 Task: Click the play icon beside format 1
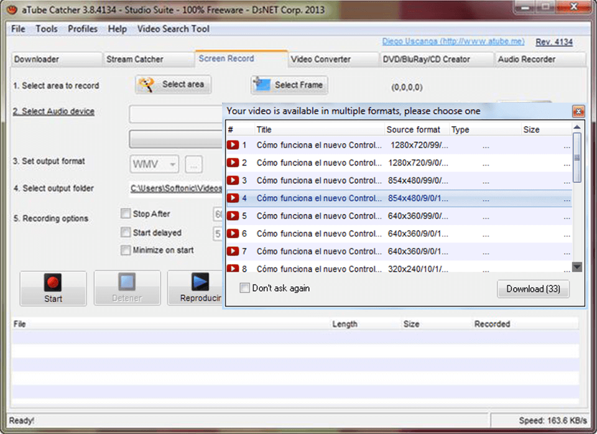(233, 144)
